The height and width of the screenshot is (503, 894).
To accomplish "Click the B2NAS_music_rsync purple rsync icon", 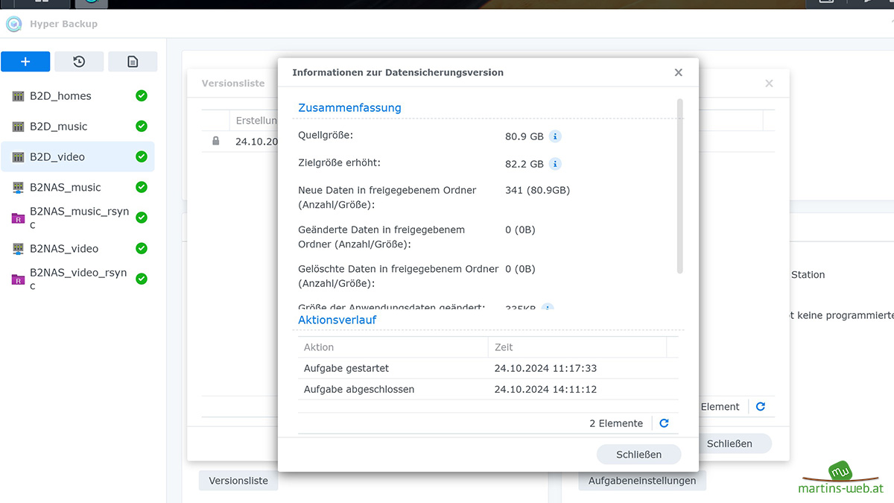I will 19,218.
